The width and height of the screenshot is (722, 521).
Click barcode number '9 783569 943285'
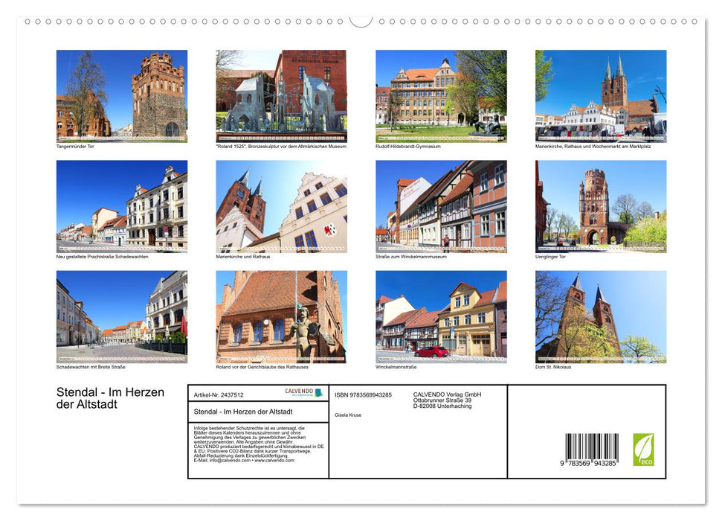point(588,464)
